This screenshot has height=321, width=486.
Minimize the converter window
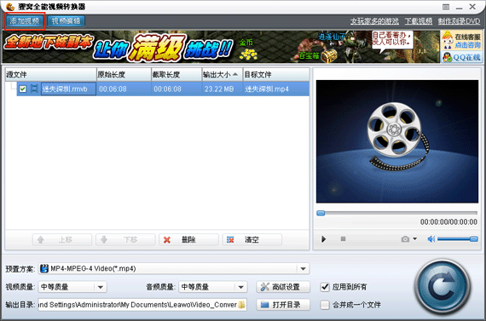pos(460,8)
